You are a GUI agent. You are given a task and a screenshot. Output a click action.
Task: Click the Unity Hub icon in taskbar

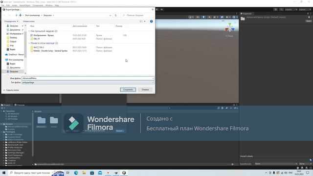[x=124, y=173]
